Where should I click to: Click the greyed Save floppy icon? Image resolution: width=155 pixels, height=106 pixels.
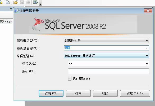pyautogui.click(x=22, y=2)
